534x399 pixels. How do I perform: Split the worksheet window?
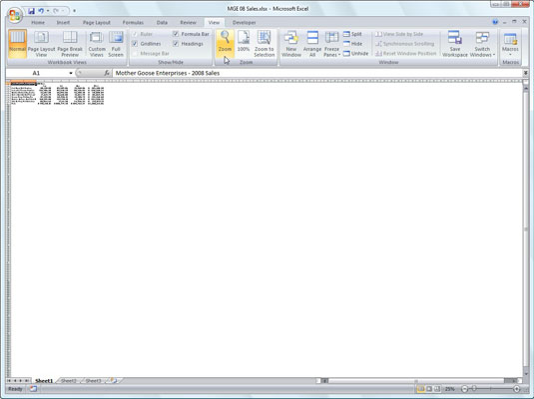[352, 34]
